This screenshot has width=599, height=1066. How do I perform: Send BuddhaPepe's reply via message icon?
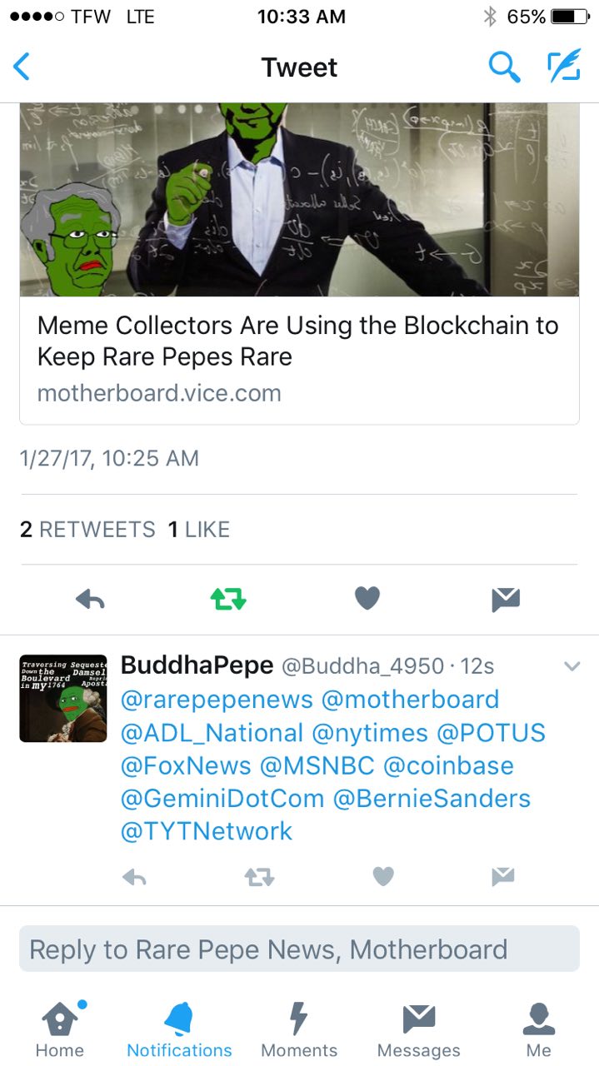(x=503, y=876)
